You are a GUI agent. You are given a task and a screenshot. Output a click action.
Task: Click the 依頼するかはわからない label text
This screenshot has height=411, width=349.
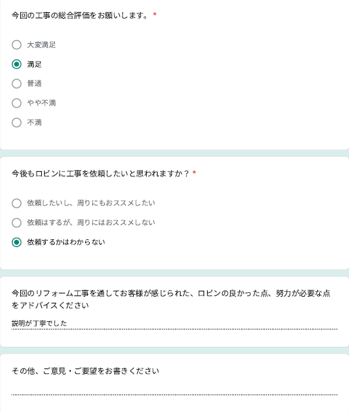pos(66,242)
